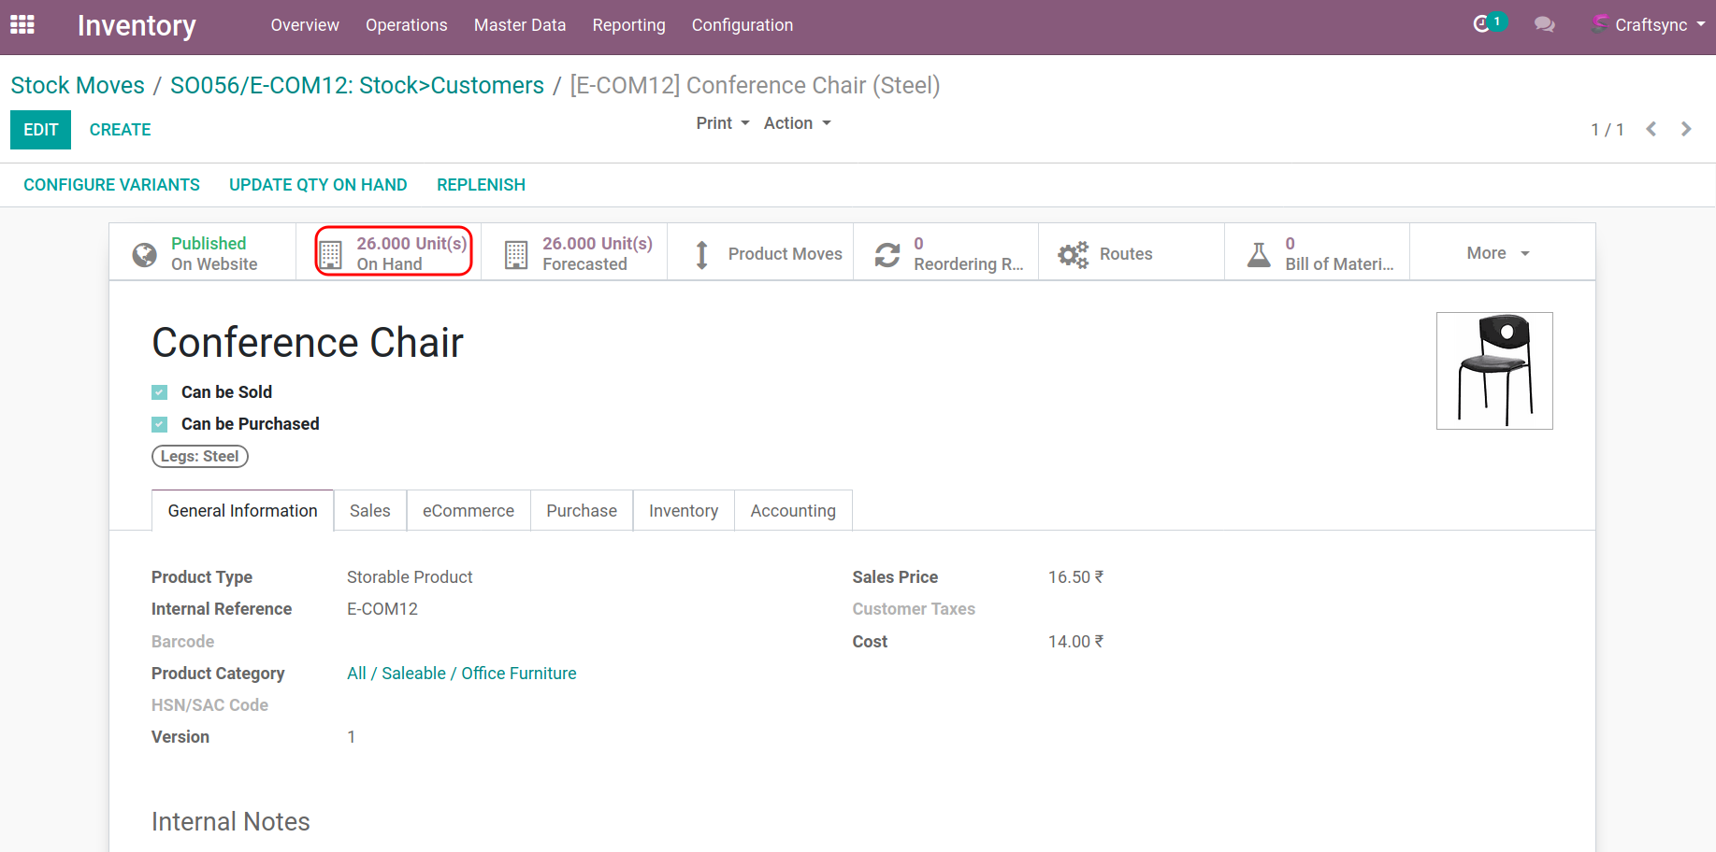The height and width of the screenshot is (852, 1716).
Task: Click the Published on Website globe icon
Action: click(145, 254)
